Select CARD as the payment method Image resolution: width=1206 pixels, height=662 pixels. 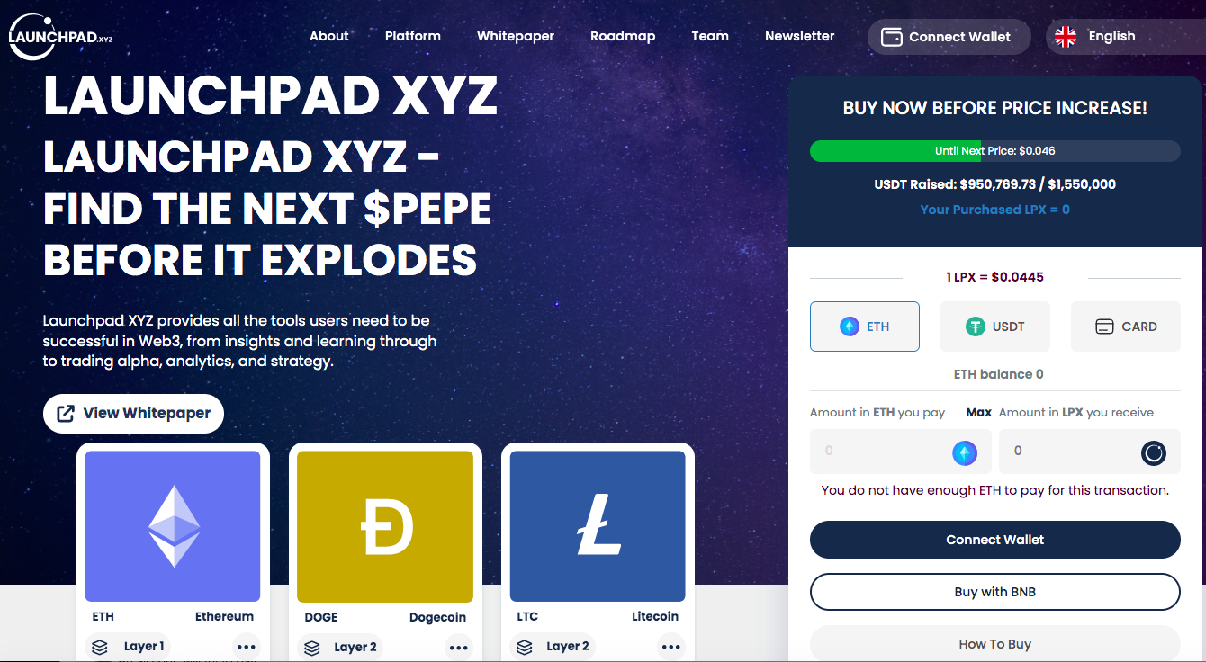[1126, 327]
